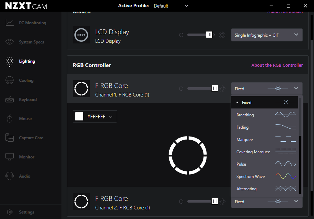Click the Channel 2 brightness slider
Image resolution: width=314 pixels, height=219 pixels.
pyautogui.click(x=202, y=202)
